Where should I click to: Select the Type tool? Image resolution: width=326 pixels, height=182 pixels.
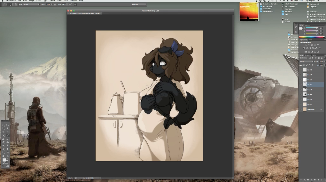(x=8, y=149)
